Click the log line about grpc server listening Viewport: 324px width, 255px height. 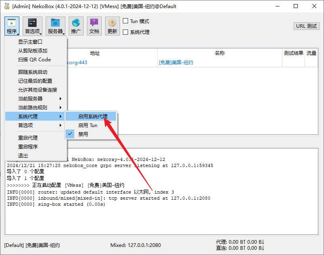110,165
